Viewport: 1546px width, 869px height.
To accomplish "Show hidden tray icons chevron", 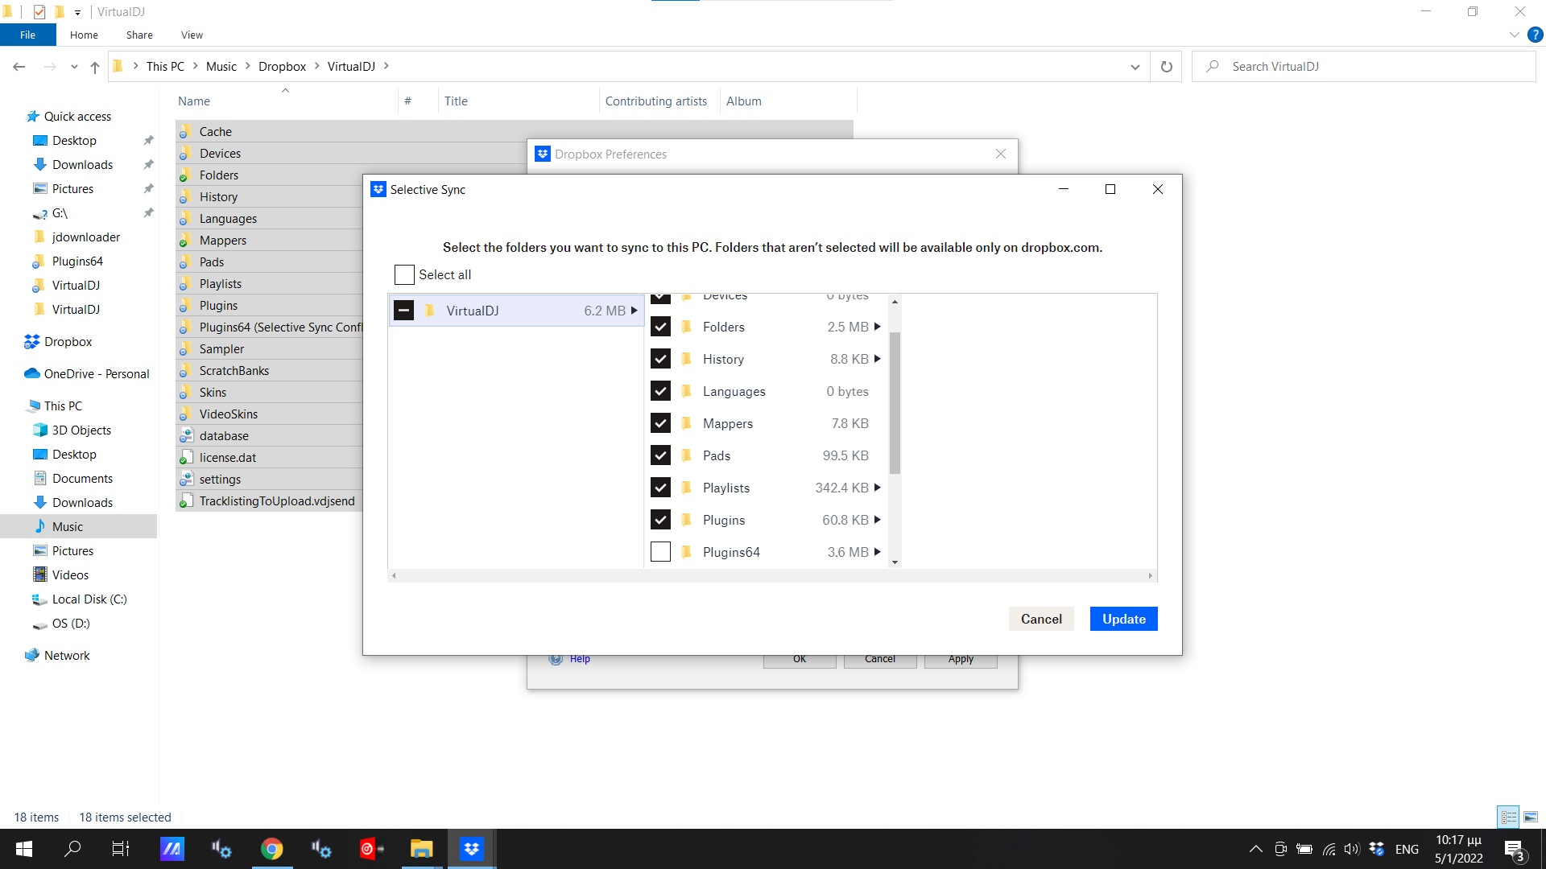I will [1255, 849].
